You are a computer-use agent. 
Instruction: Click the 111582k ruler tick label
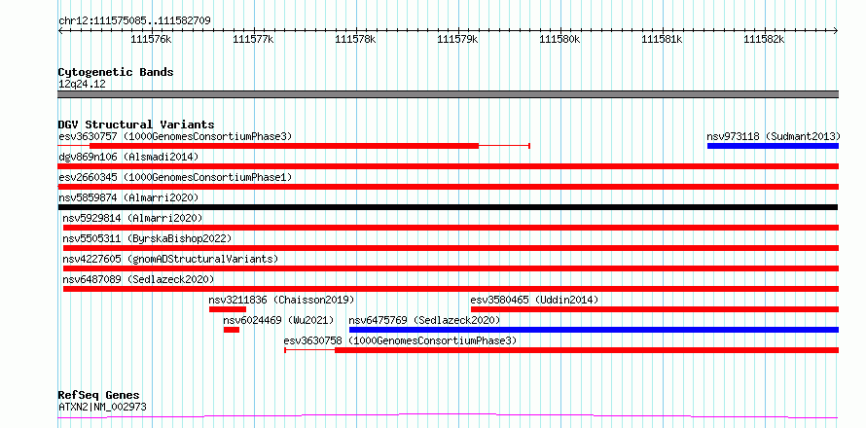coord(765,40)
